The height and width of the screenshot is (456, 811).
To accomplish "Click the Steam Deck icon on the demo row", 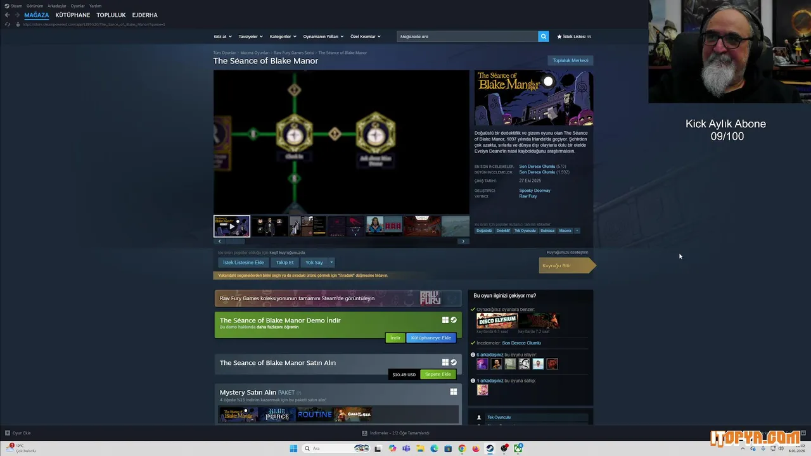I will click(454, 320).
